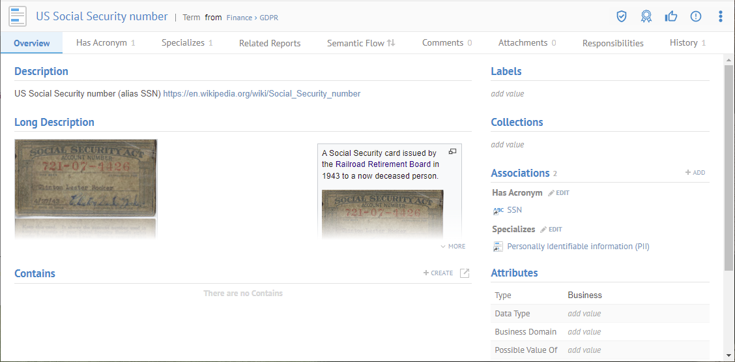Click add value under Labels
This screenshot has height=362, width=735.
click(508, 94)
